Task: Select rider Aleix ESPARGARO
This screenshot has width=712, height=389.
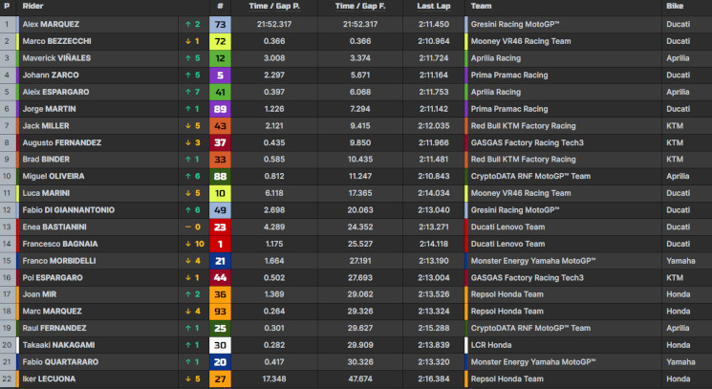Action: [x=55, y=92]
